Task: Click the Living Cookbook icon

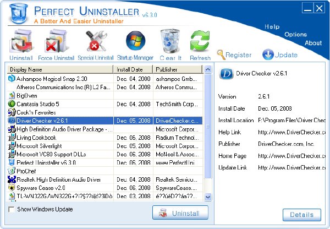Action: [12, 138]
